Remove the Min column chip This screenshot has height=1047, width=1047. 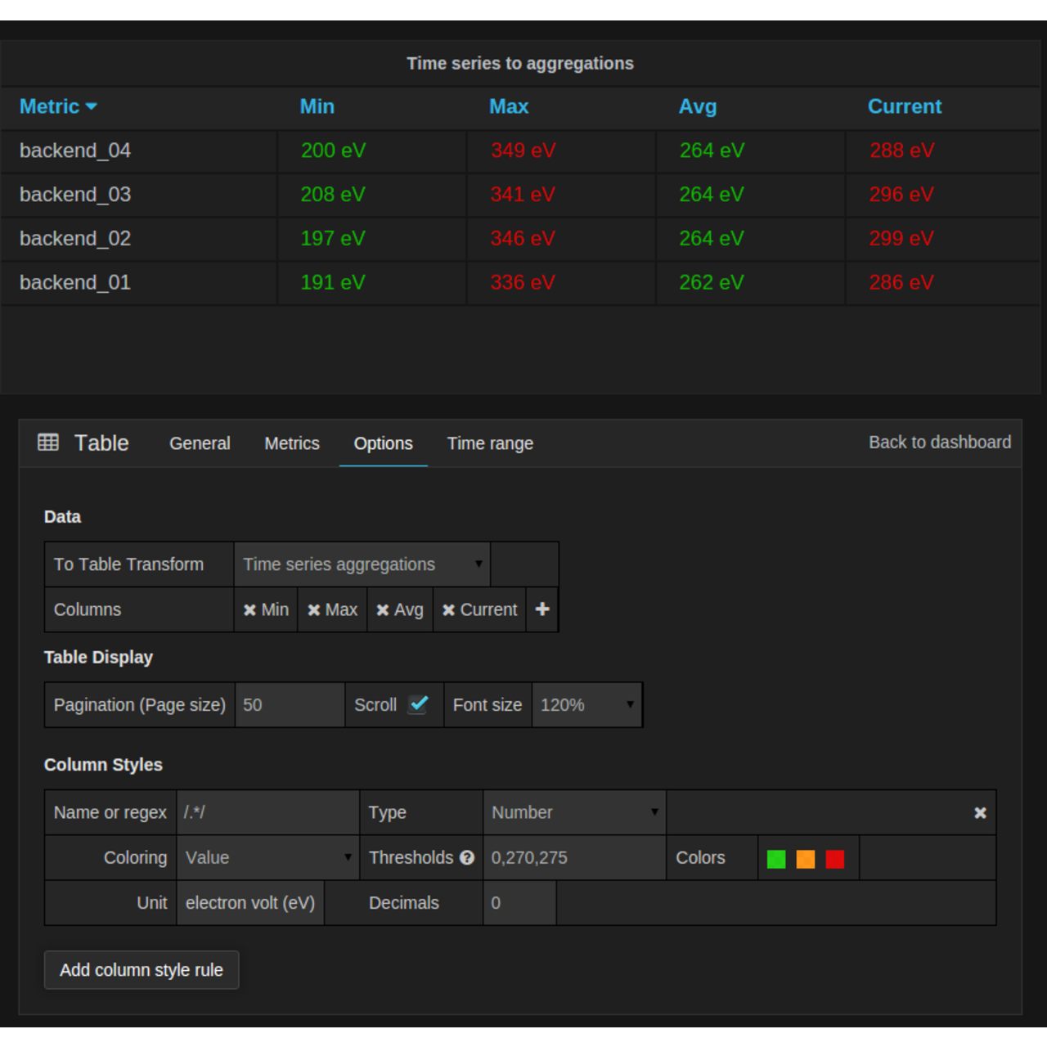click(249, 609)
